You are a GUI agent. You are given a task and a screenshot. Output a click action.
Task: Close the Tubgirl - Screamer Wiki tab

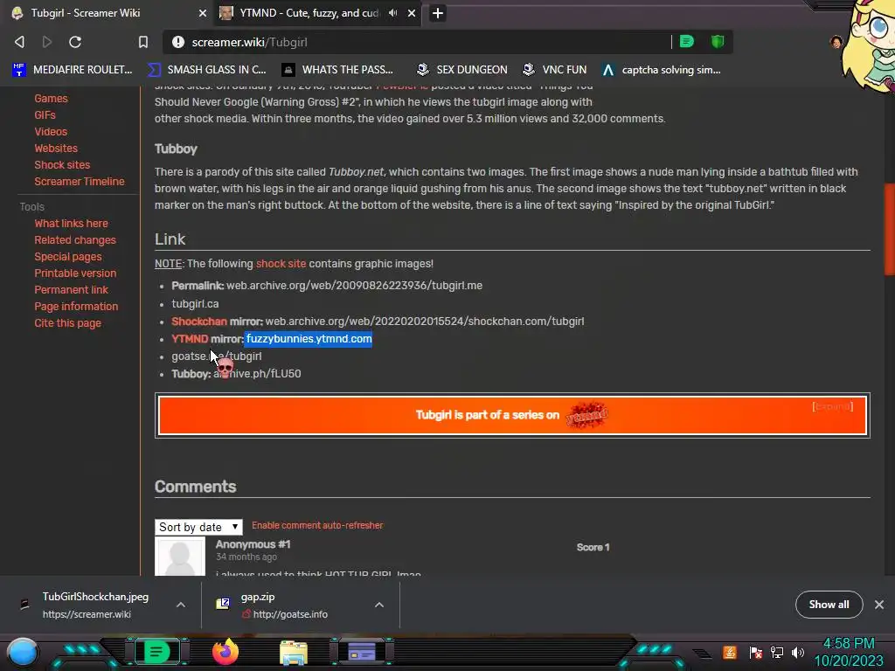coord(203,13)
